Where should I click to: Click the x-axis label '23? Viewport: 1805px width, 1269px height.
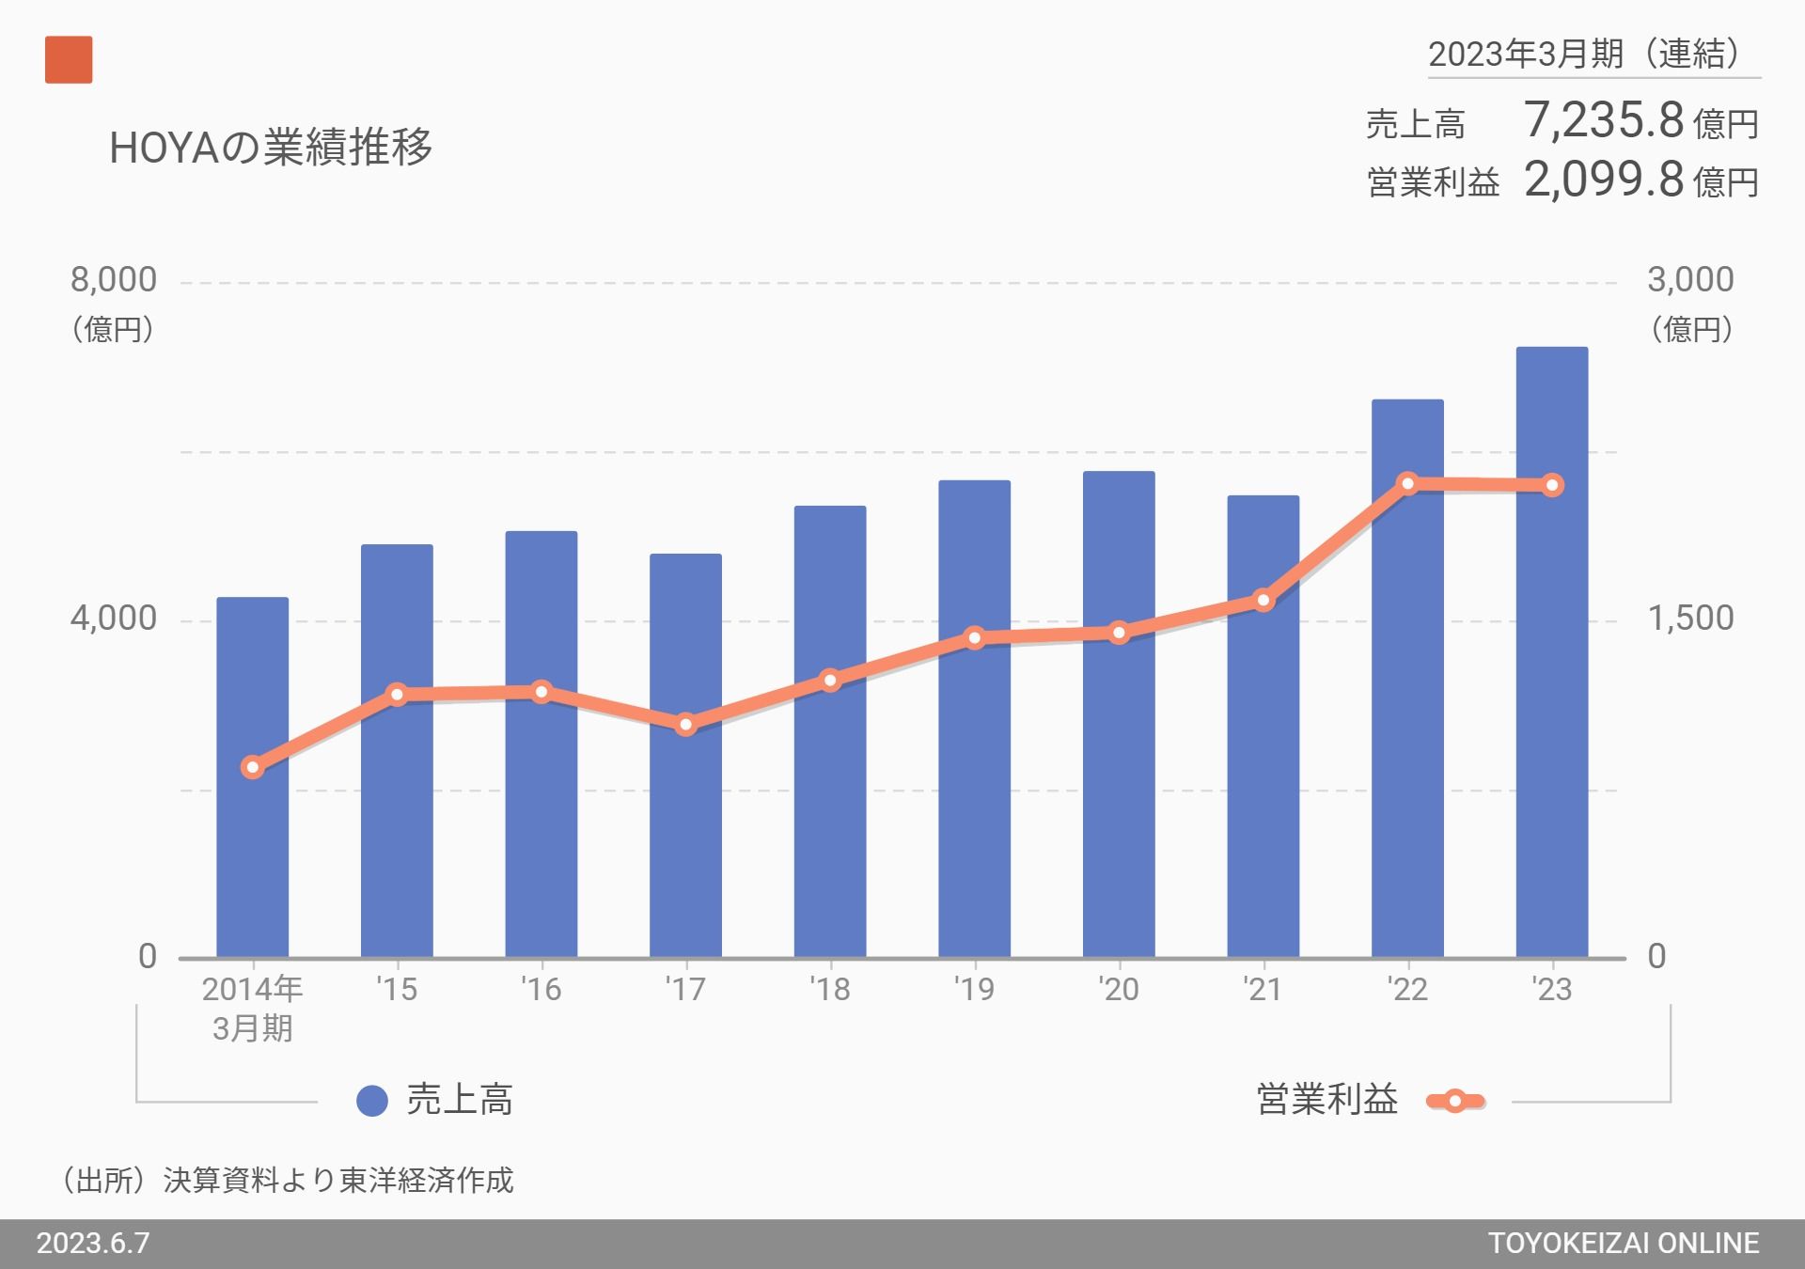pos(1552,989)
